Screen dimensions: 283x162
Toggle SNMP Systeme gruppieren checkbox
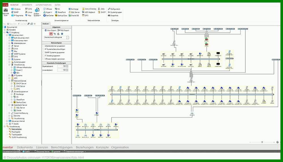44,52
